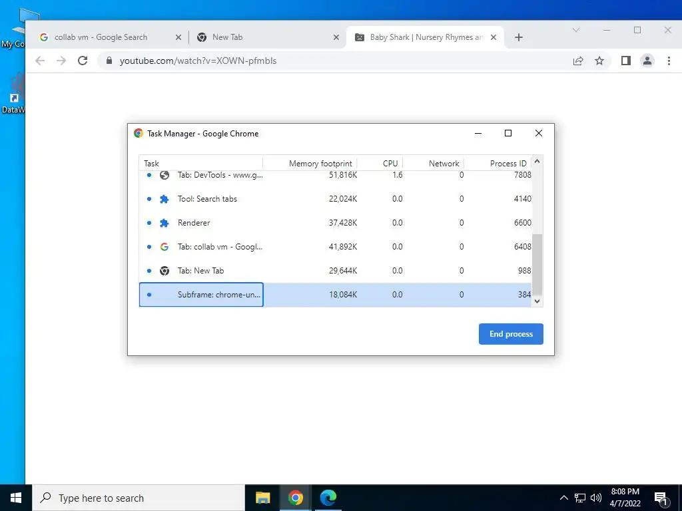Image resolution: width=682 pixels, height=511 pixels.
Task: Select the Subframe: chrome-un... row
Action: click(335, 295)
